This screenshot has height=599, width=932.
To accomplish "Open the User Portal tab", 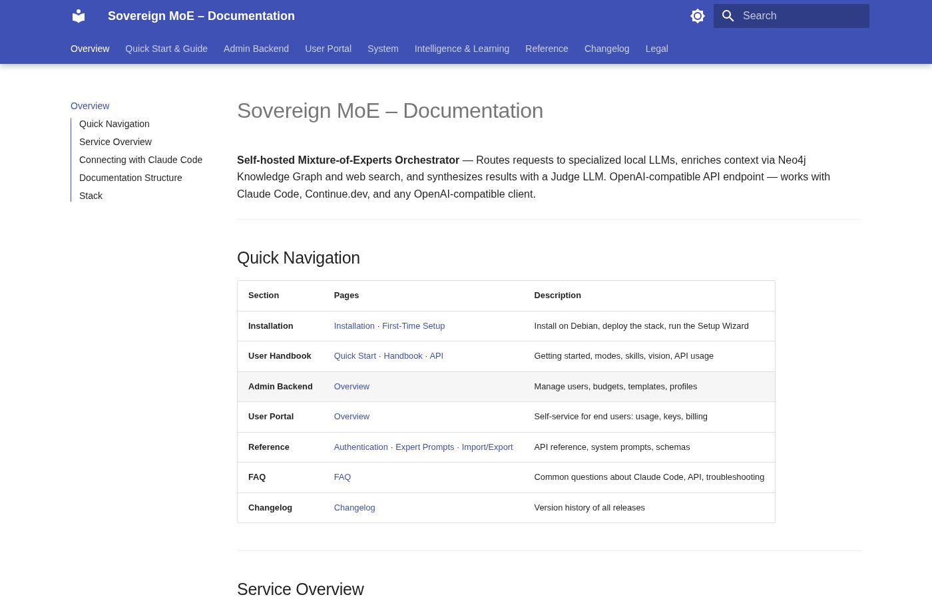I will [328, 49].
